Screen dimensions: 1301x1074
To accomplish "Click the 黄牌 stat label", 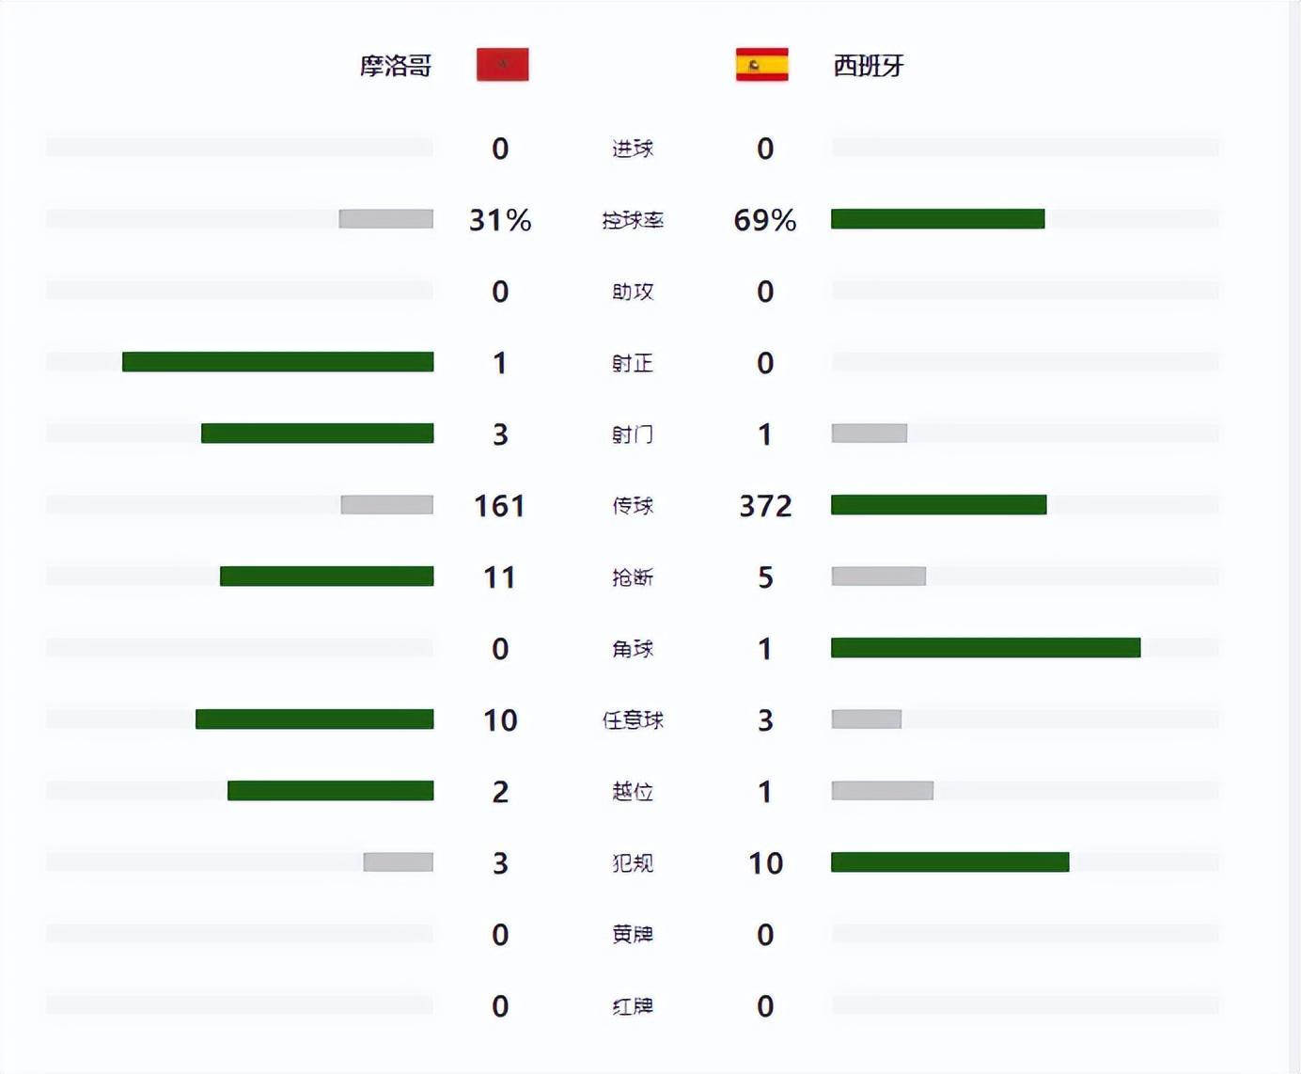I will 633,935.
